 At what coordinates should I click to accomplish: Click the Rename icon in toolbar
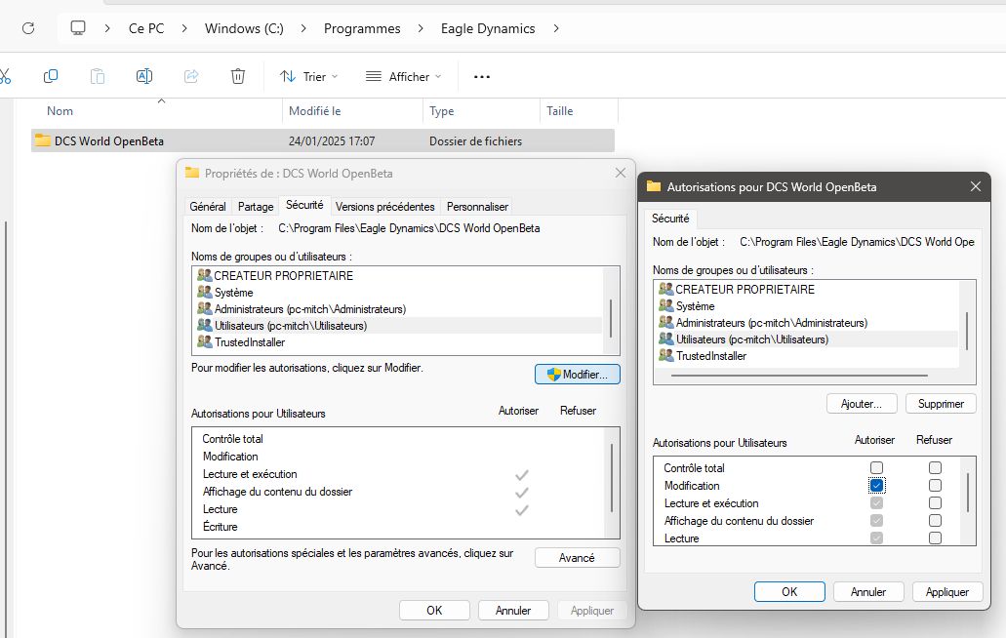143,76
